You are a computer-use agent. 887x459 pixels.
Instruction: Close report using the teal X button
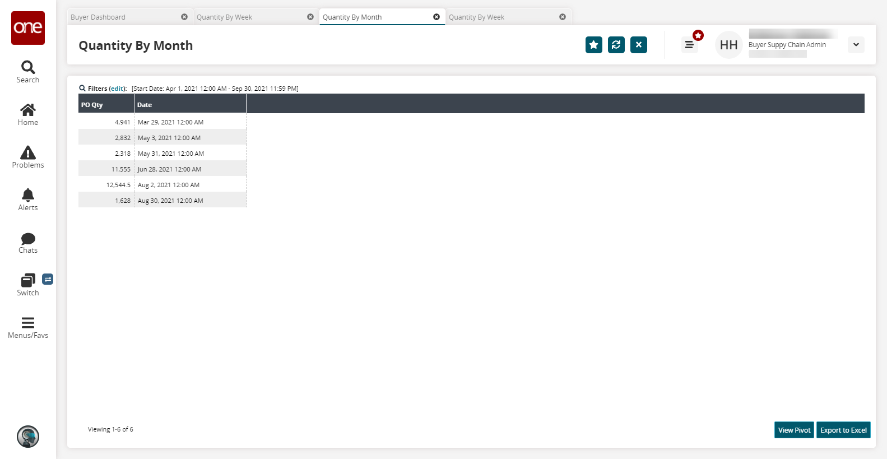pos(639,45)
